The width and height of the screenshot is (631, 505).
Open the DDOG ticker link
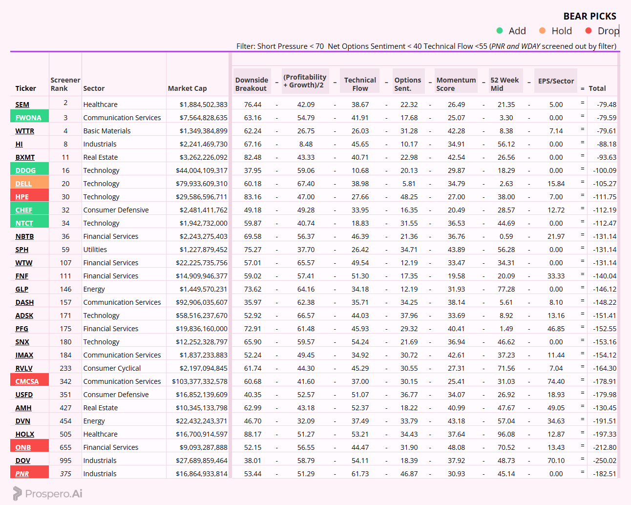[x=25, y=170]
